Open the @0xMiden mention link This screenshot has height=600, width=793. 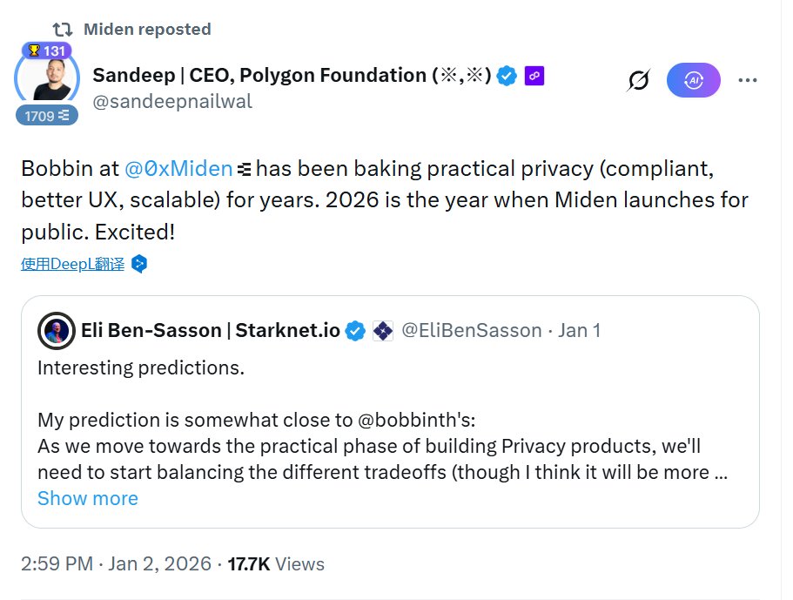(x=178, y=168)
